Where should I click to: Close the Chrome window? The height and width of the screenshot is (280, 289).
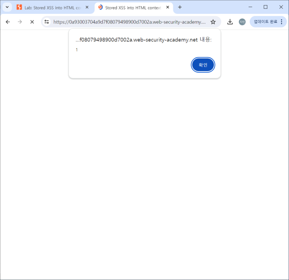point(281,7)
